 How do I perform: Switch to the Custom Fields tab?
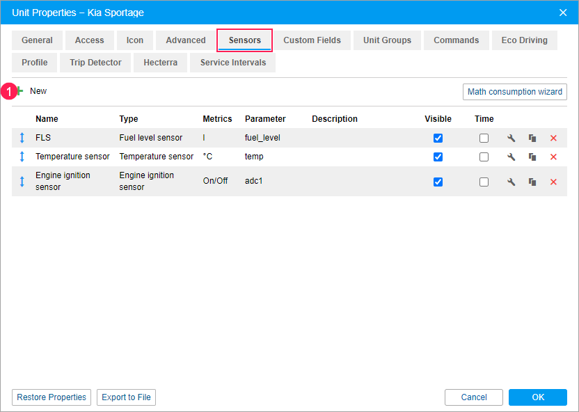tap(312, 40)
